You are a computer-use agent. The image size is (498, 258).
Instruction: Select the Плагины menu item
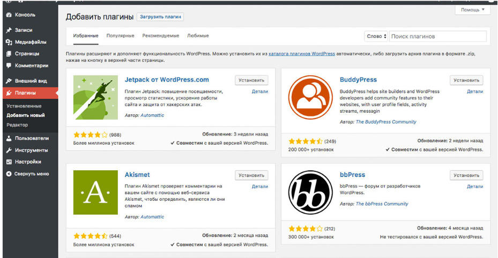pyautogui.click(x=30, y=93)
